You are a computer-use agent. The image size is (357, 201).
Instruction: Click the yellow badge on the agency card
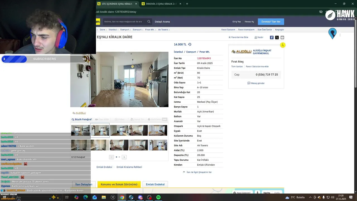click(283, 45)
